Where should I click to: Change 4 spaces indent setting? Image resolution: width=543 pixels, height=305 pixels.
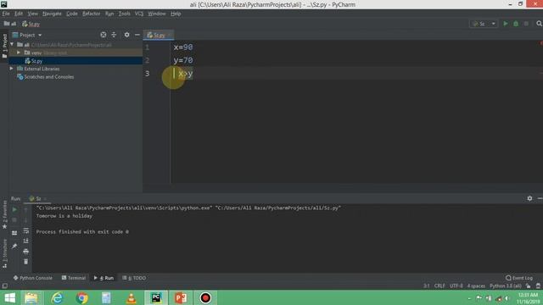(x=476, y=286)
